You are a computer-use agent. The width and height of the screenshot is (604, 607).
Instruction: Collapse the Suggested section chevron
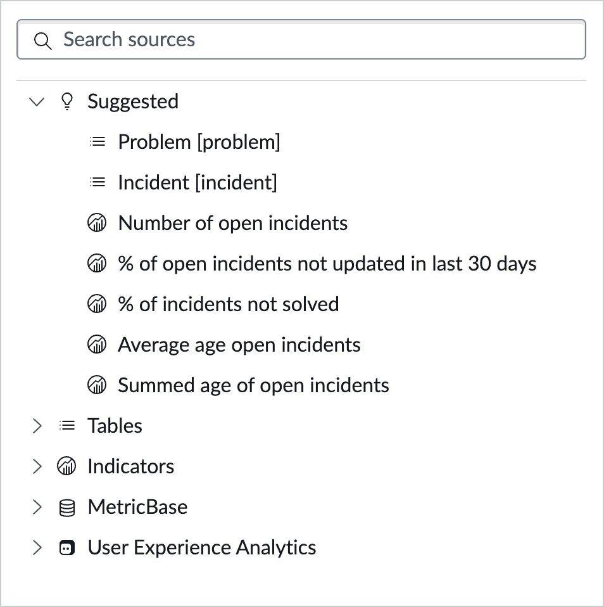pos(37,101)
